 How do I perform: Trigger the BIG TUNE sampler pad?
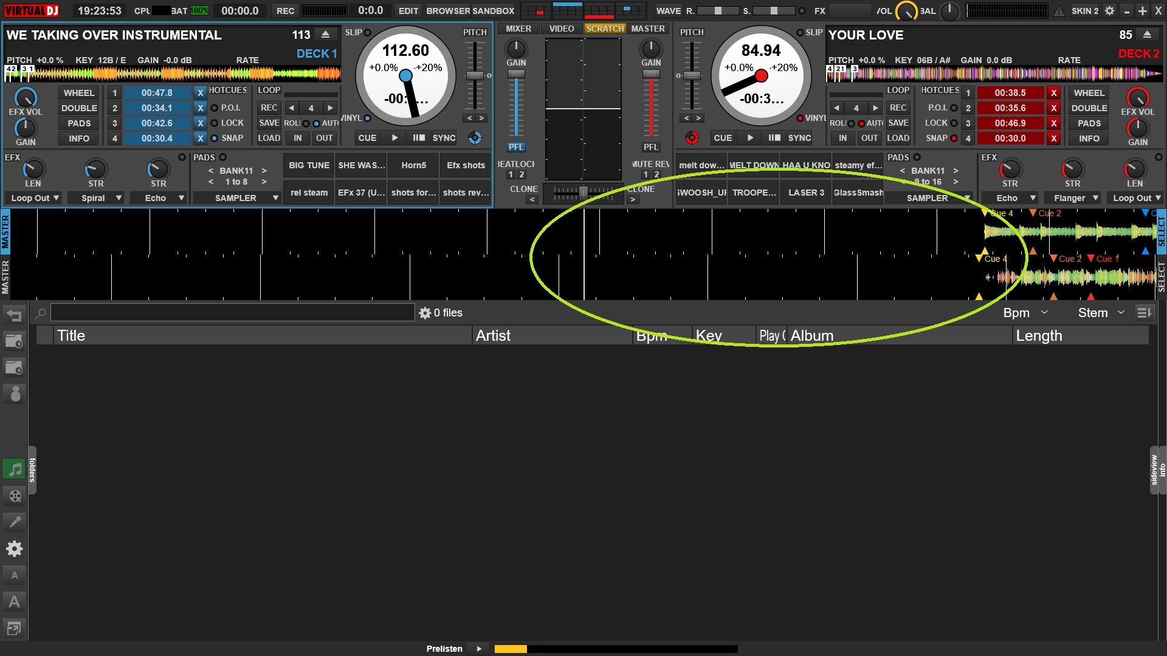click(x=309, y=165)
